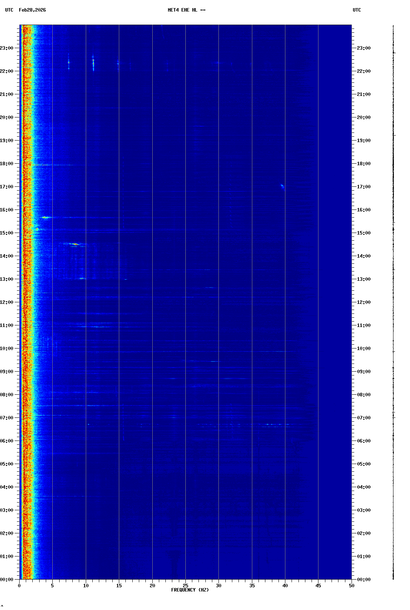Click the Feb28,2026 date label
This screenshot has height=610, width=410.
[x=32, y=10]
